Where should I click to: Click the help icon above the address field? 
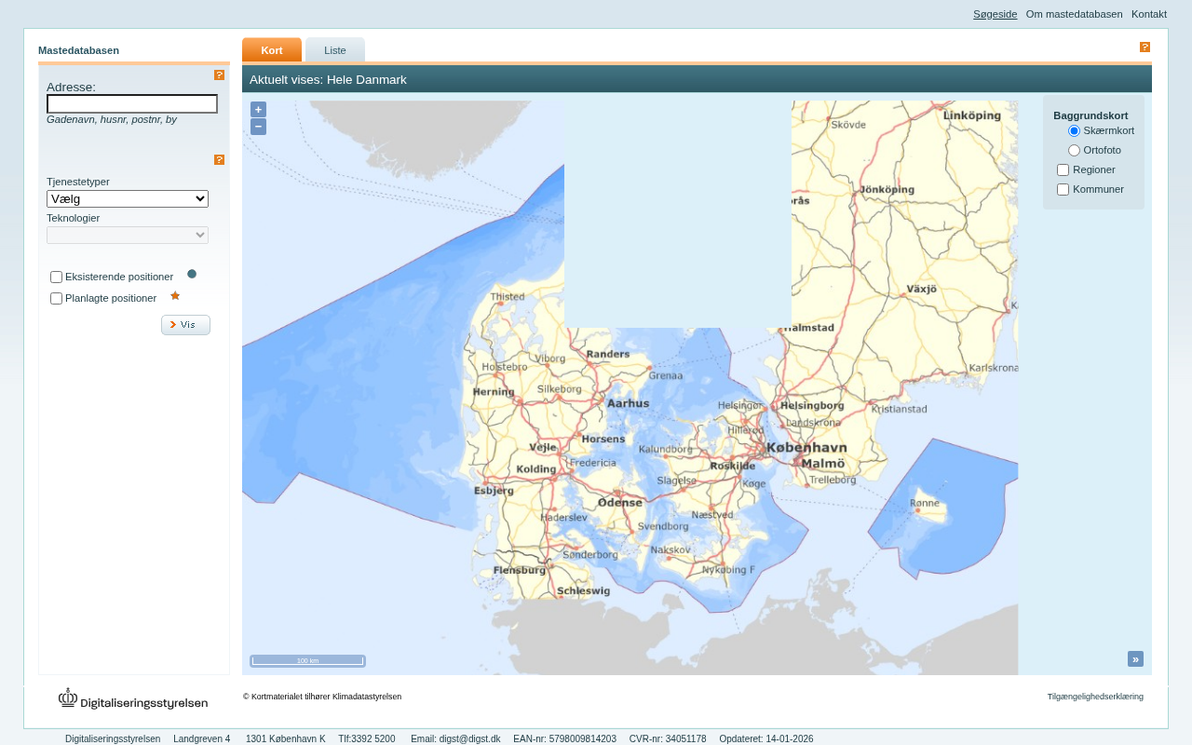click(x=220, y=75)
